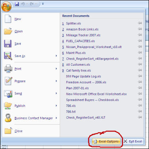Click the purple floppy Save icon in menu
The width and height of the screenshot is (149, 149).
(8, 44)
